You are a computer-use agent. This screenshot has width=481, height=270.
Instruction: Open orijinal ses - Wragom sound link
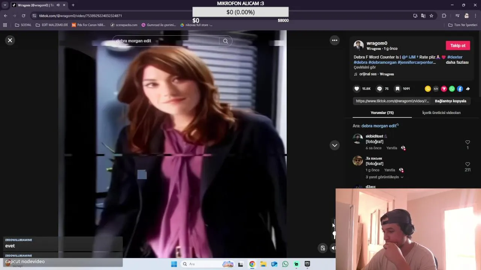click(x=377, y=74)
